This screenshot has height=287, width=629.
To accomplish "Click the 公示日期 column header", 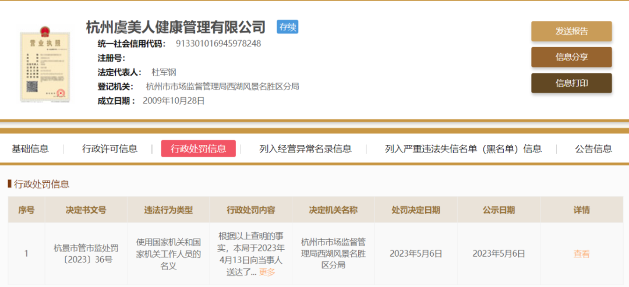I will pos(499,210).
